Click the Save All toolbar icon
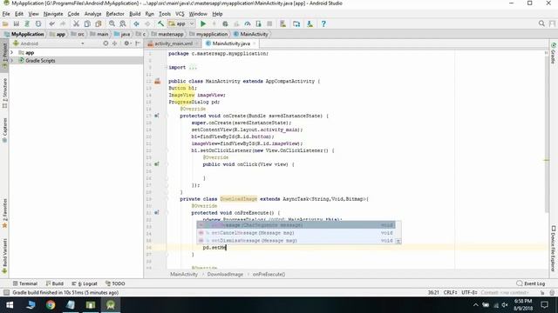Viewport: 558px width, 313px height. coord(17,23)
